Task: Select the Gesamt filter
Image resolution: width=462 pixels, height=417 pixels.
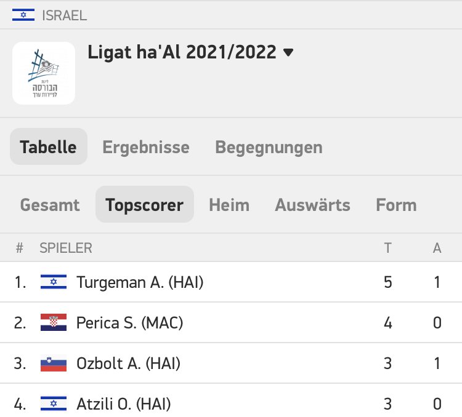Action: pyautogui.click(x=50, y=205)
